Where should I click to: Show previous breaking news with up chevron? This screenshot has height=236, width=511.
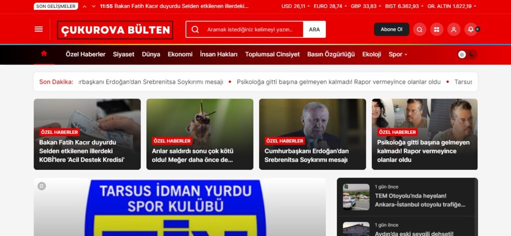[x=84, y=6]
